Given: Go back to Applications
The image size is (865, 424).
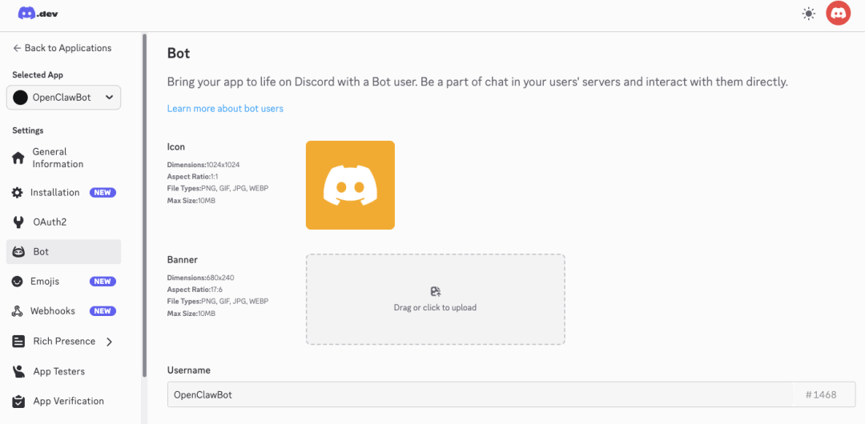Looking at the screenshot, I should click(62, 48).
